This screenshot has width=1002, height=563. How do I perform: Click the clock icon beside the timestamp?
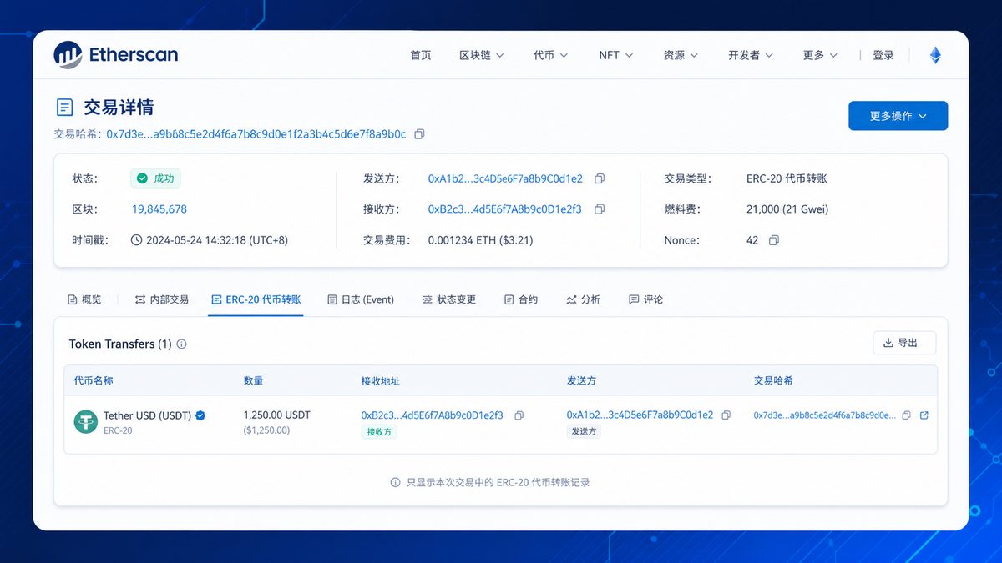(137, 240)
